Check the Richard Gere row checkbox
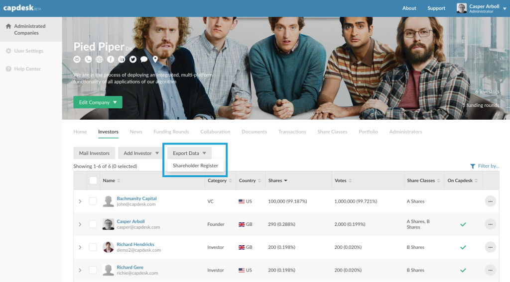The image size is (510, 282). pos(93,270)
